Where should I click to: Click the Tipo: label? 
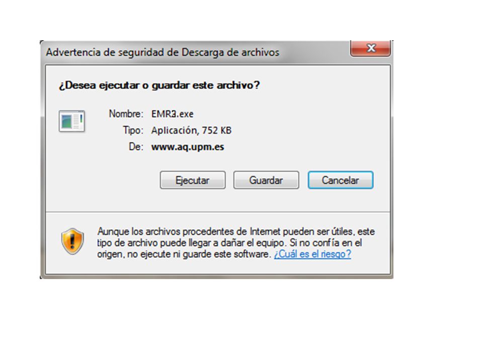(133, 130)
